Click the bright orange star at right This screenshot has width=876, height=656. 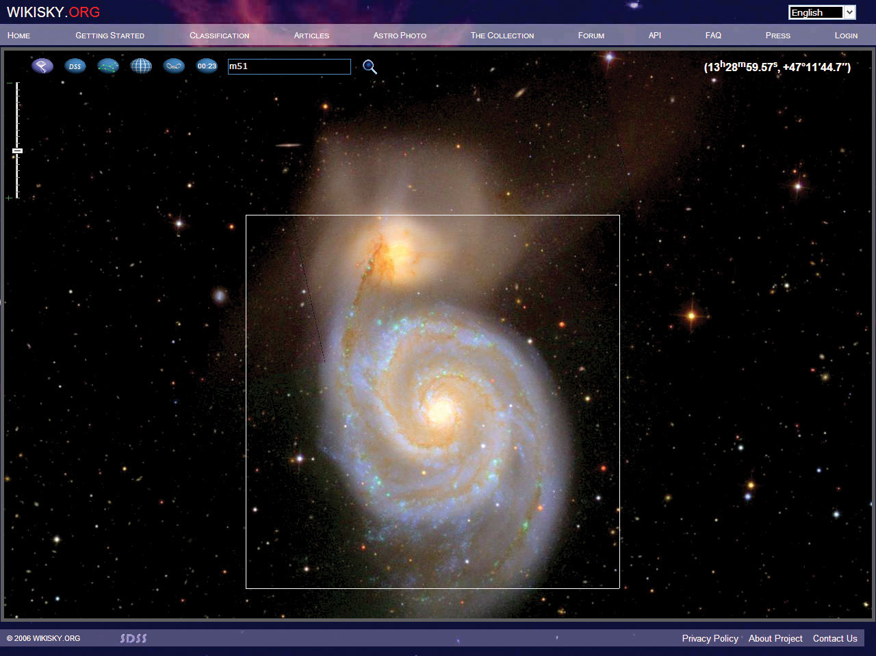pos(691,315)
